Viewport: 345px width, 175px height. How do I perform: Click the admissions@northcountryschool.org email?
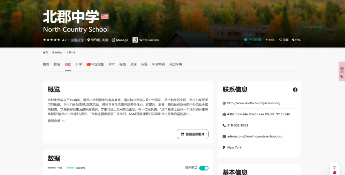coord(255,136)
